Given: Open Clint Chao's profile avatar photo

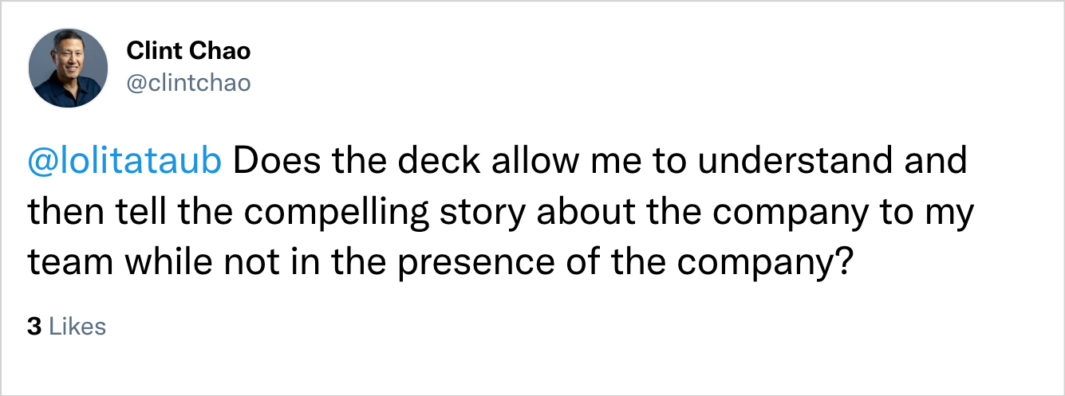Looking at the screenshot, I should tap(68, 68).
